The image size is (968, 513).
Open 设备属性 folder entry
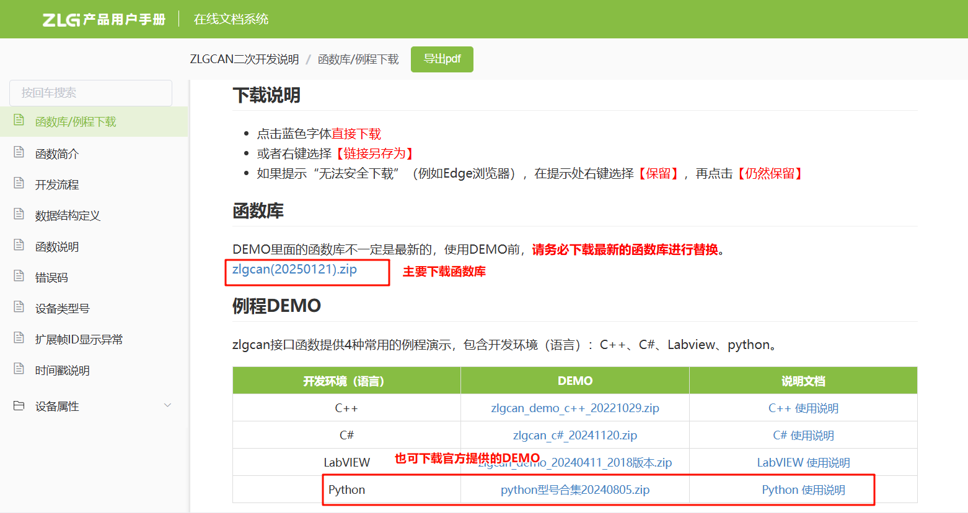click(57, 407)
